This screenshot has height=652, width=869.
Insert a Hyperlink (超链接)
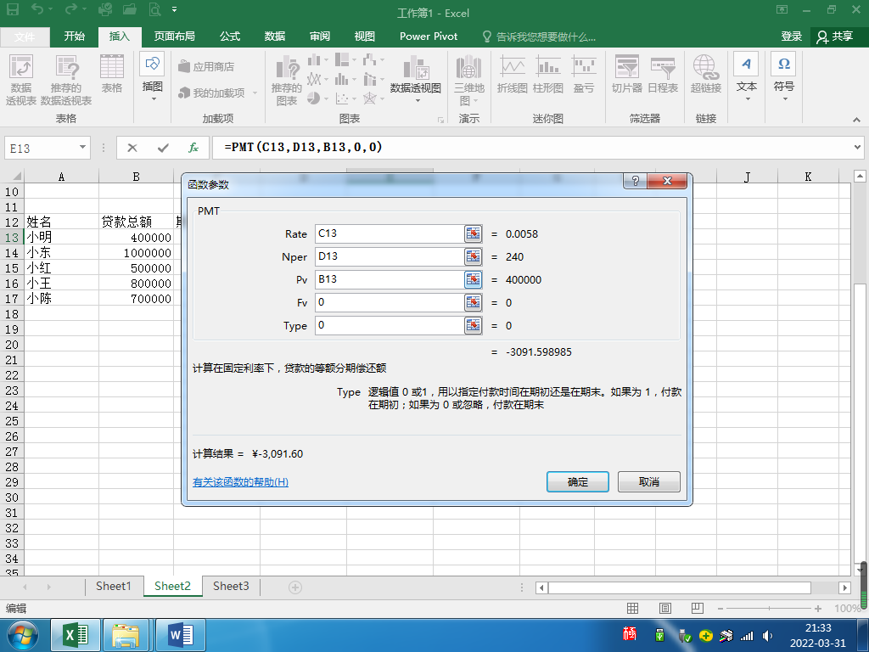705,74
